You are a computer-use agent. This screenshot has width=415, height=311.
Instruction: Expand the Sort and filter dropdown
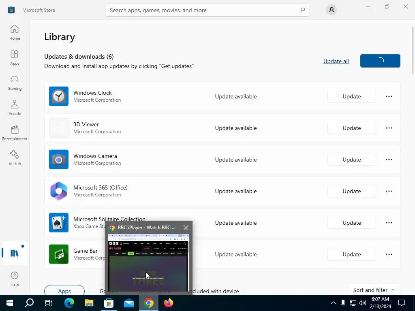(x=374, y=290)
